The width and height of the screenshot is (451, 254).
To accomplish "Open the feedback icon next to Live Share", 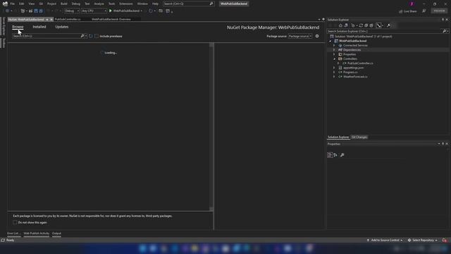I will point(424,11).
